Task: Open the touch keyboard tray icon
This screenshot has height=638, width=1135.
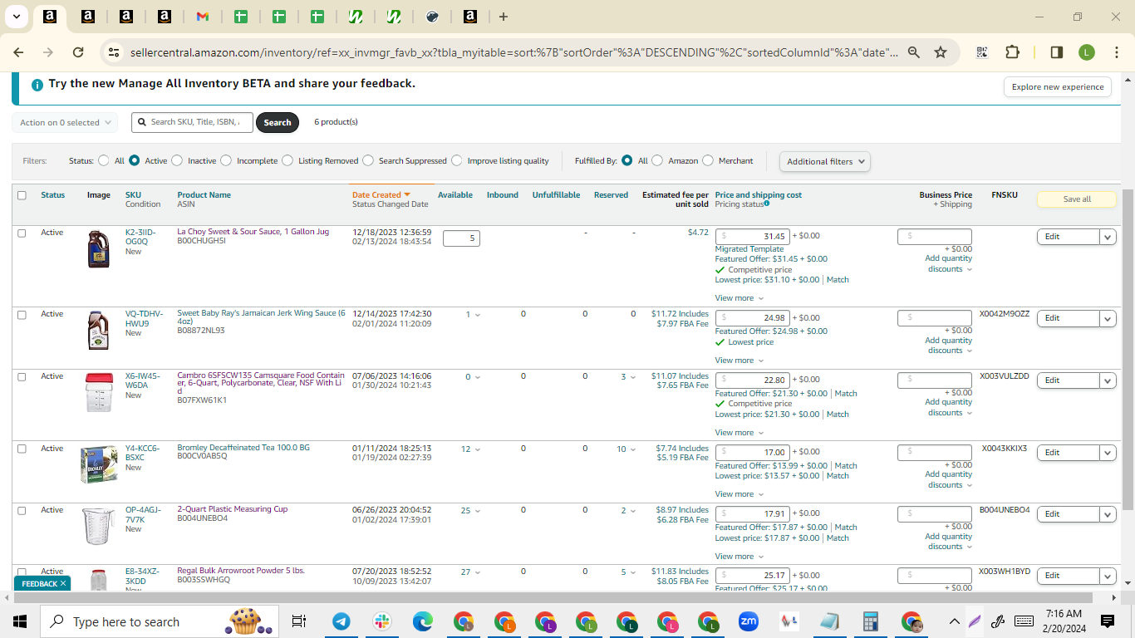Action: 1024,621
